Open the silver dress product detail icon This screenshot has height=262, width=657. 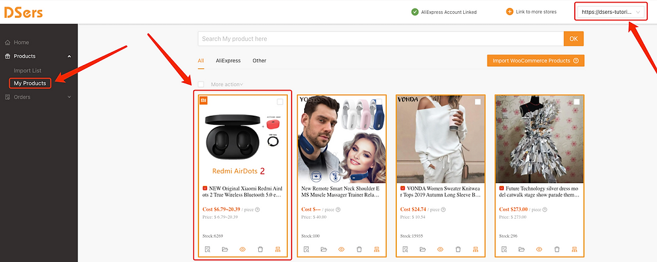coord(504,249)
